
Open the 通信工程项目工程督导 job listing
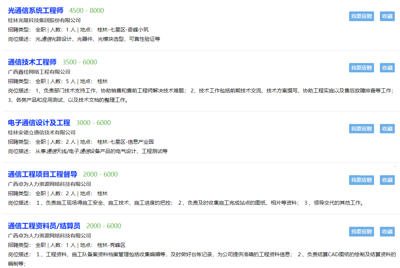43,175
